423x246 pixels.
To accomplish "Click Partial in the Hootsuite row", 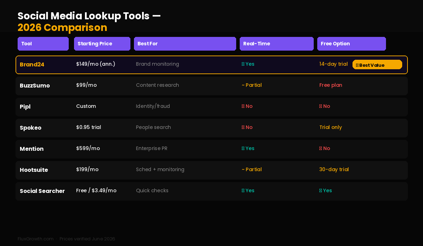I will pyautogui.click(x=252, y=169).
